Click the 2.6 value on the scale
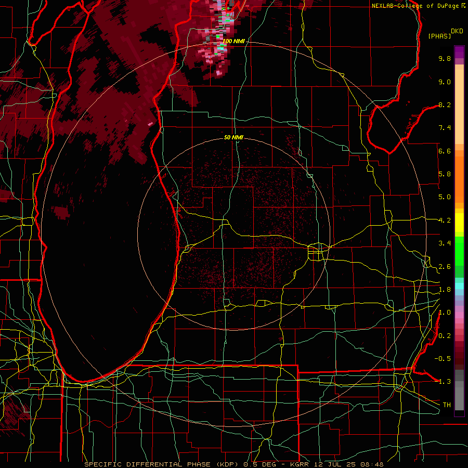 [445, 267]
